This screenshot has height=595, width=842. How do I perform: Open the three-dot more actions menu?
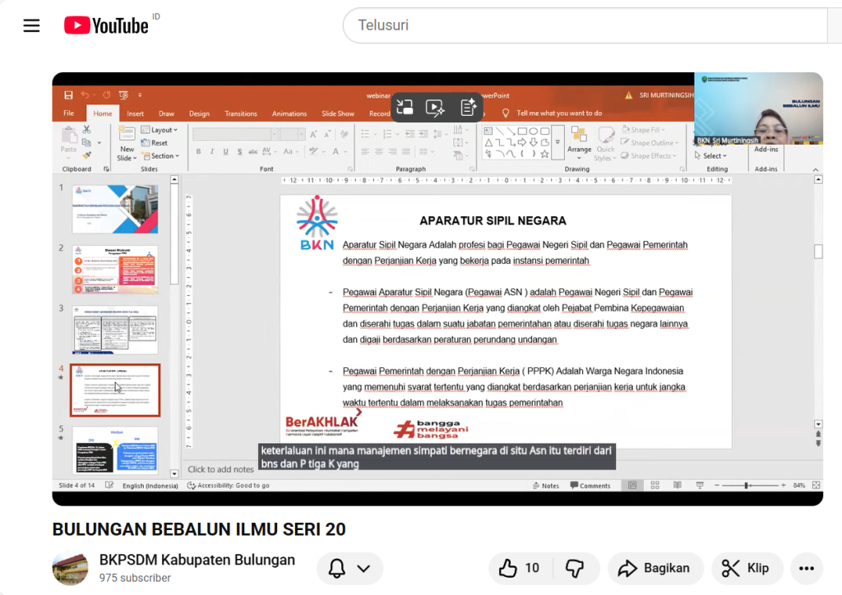click(x=806, y=568)
